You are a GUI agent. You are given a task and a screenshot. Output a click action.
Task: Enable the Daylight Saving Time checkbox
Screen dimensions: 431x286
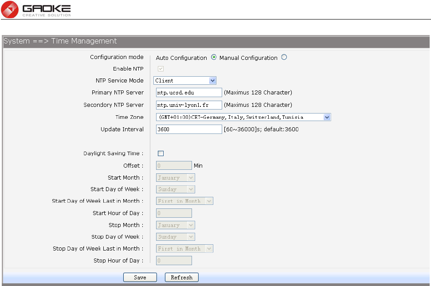coord(161,153)
